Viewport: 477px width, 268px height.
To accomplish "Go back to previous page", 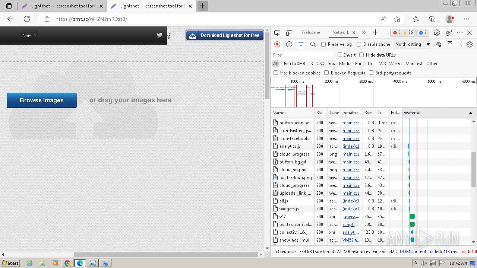I will (x=10, y=19).
